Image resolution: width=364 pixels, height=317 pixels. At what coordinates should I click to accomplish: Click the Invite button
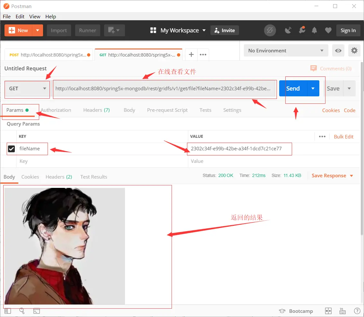pyautogui.click(x=225, y=31)
